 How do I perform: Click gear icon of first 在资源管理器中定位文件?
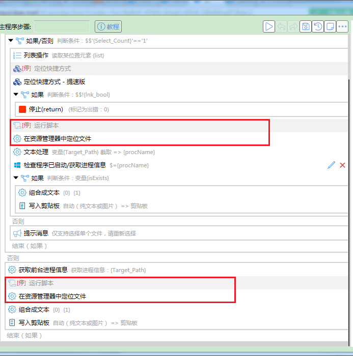(17, 138)
